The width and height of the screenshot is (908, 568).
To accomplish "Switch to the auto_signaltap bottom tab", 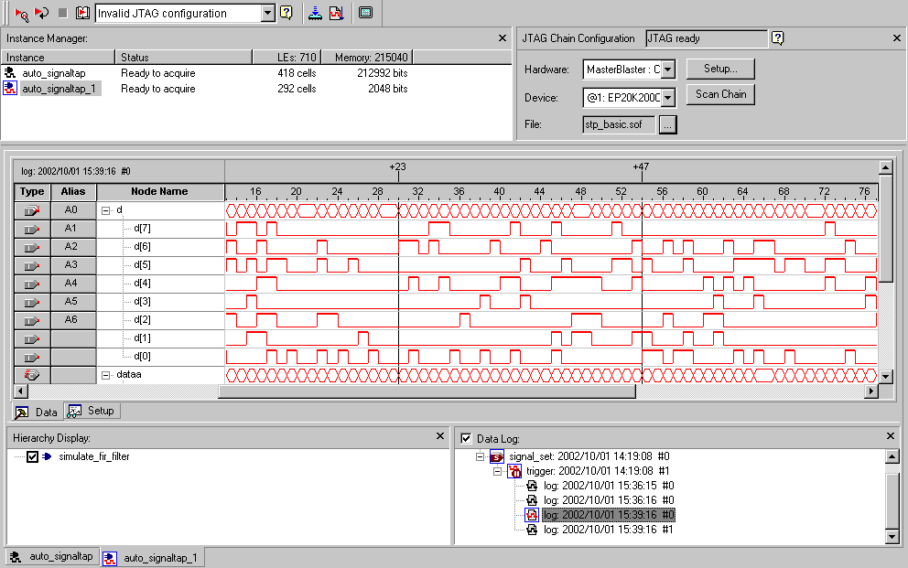I will 51,556.
